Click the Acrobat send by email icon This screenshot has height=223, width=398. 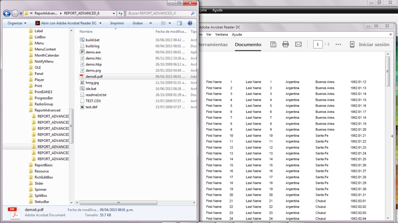coord(298,44)
